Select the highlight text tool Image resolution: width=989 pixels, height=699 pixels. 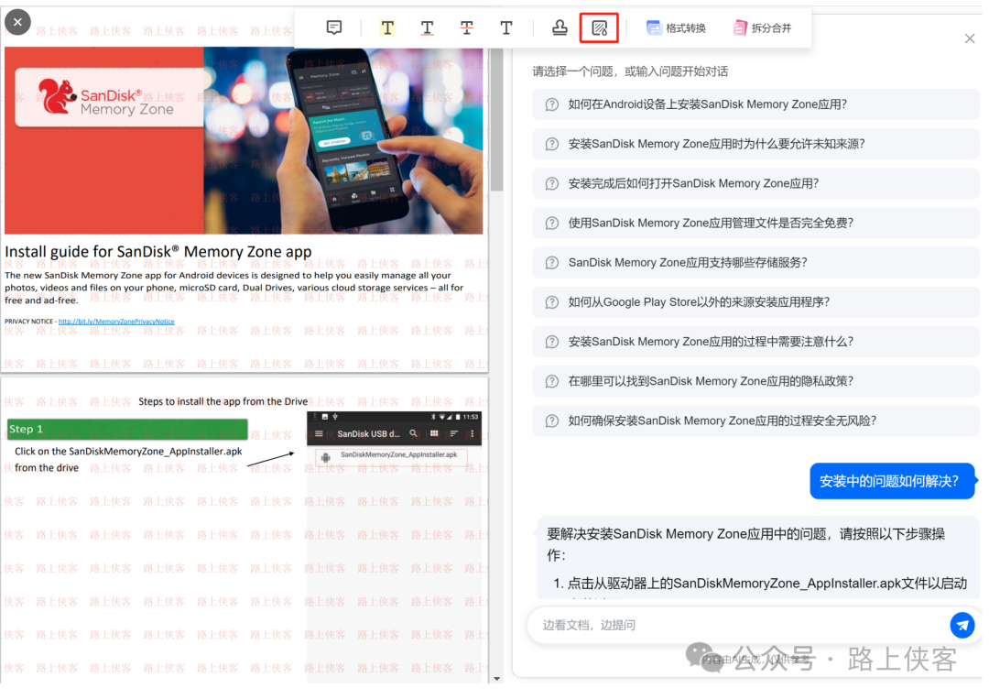click(387, 27)
